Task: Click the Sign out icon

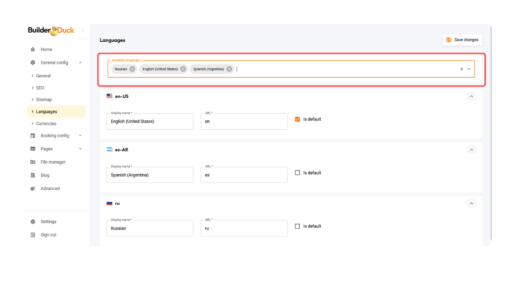Action: tap(33, 235)
